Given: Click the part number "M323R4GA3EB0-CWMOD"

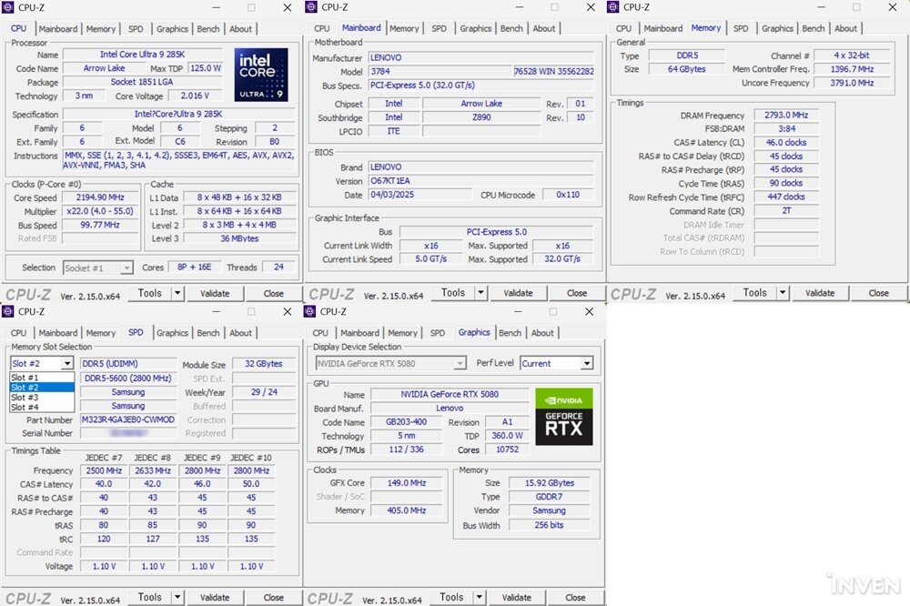Looking at the screenshot, I should click(x=128, y=419).
